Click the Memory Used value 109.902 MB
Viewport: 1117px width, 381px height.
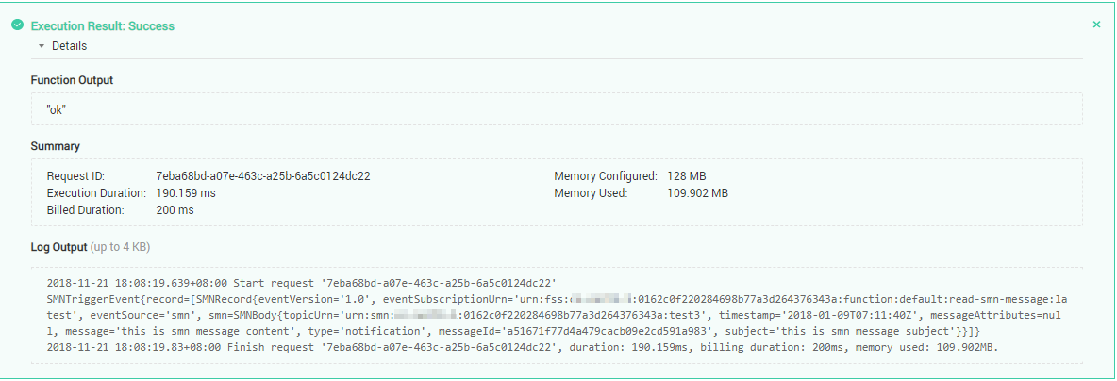pyautogui.click(x=697, y=193)
